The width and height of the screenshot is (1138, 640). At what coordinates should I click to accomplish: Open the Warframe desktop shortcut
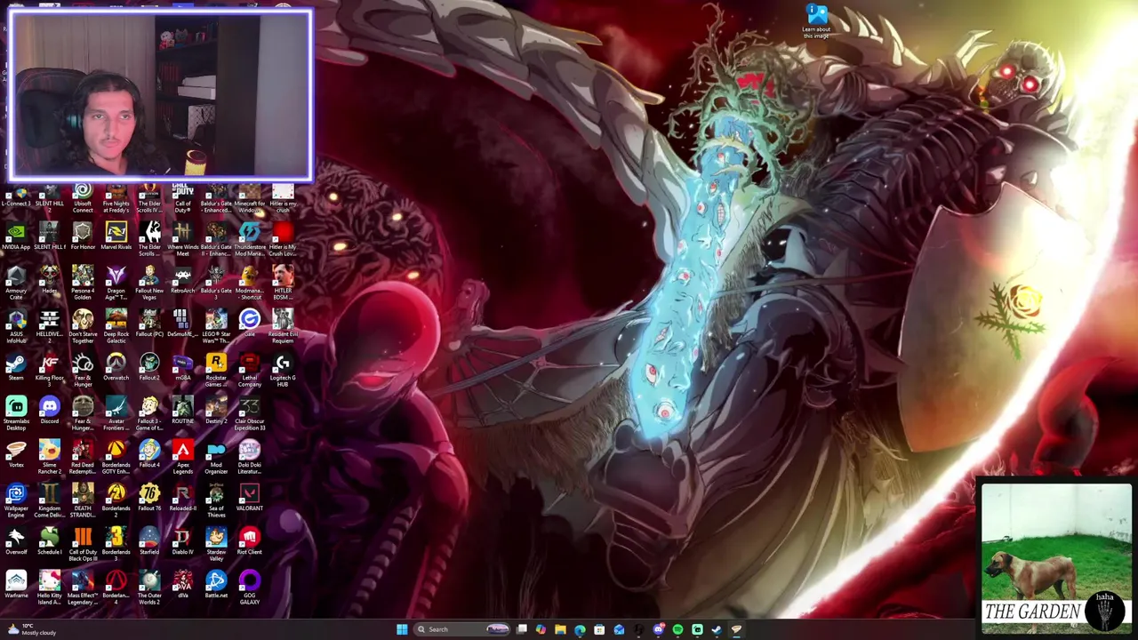[x=16, y=586]
